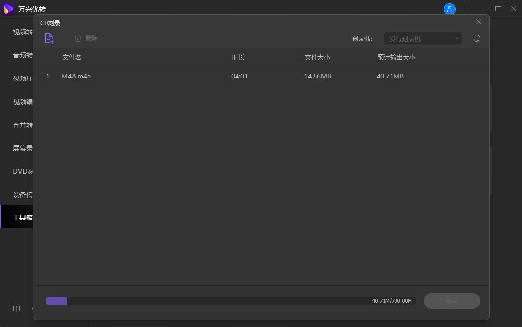Image resolution: width=522 pixels, height=327 pixels.
Task: Select the 视频压 sidebar tab
Action: click(x=16, y=78)
